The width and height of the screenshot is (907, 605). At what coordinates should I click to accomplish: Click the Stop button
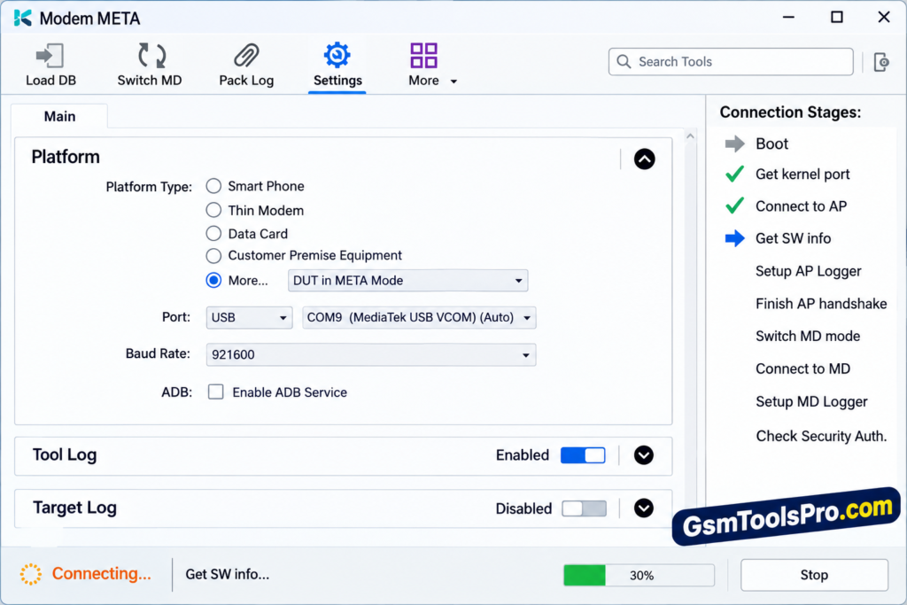pos(814,575)
